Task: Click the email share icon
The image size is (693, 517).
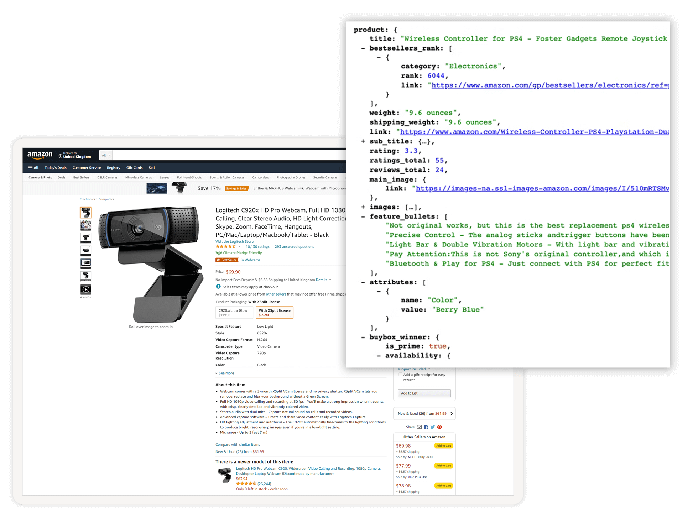Action: click(x=419, y=427)
